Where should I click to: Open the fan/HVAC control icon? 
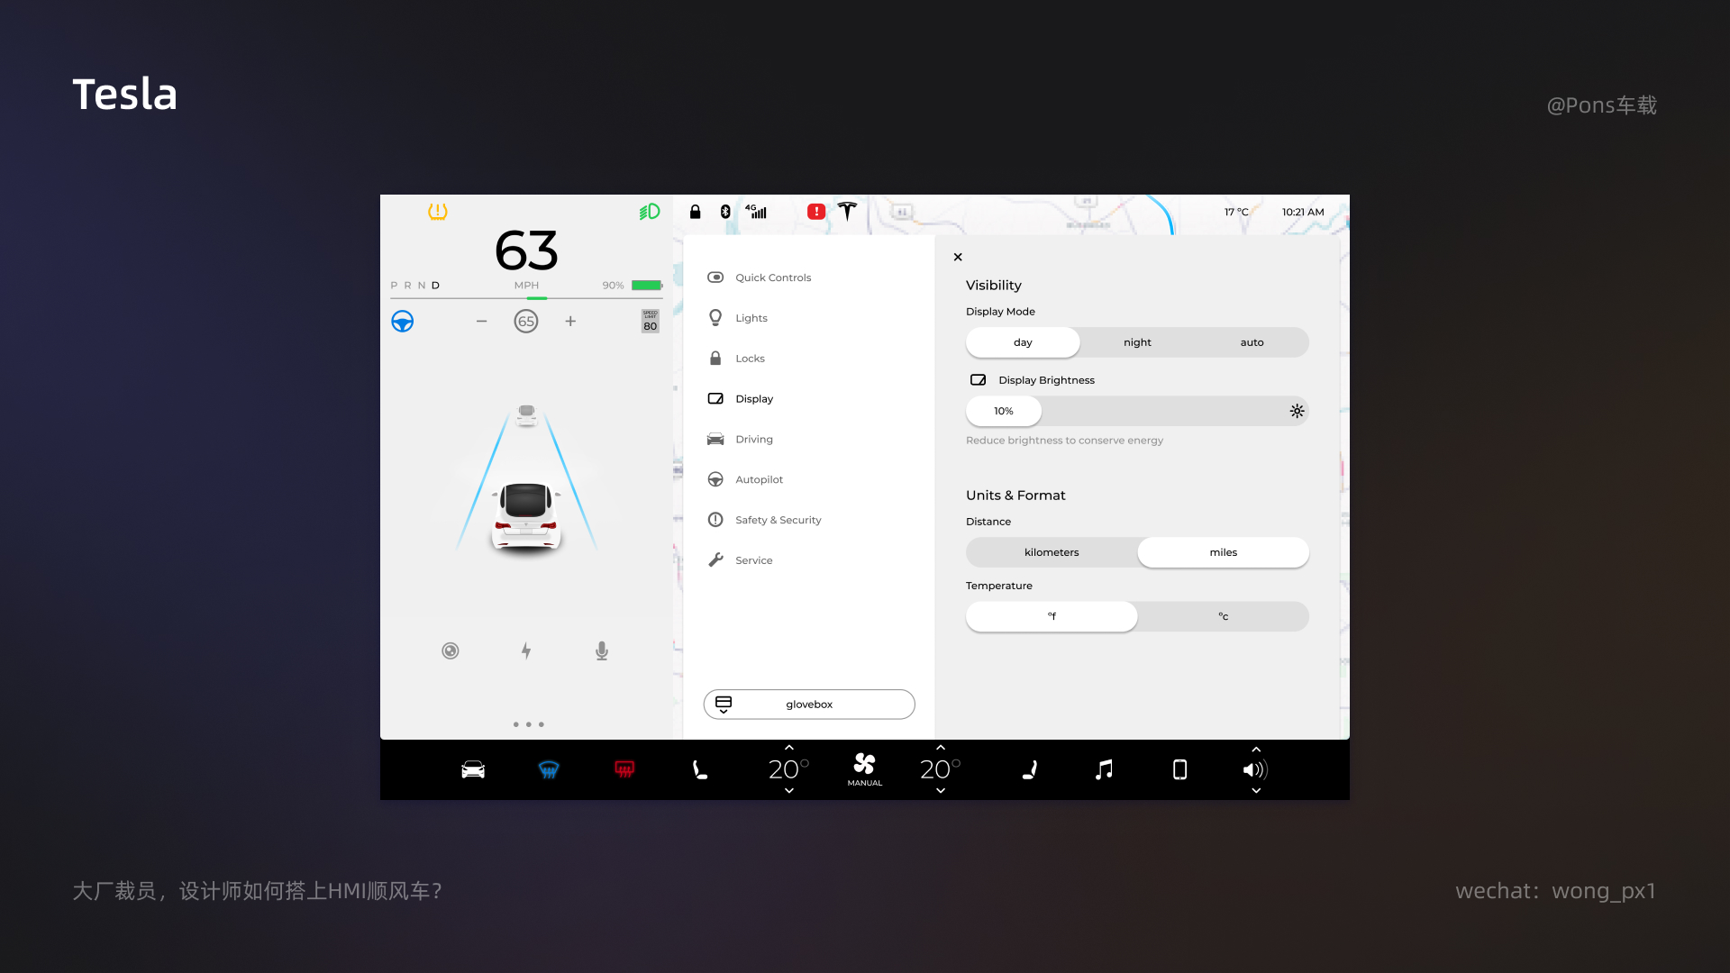pyautogui.click(x=864, y=768)
